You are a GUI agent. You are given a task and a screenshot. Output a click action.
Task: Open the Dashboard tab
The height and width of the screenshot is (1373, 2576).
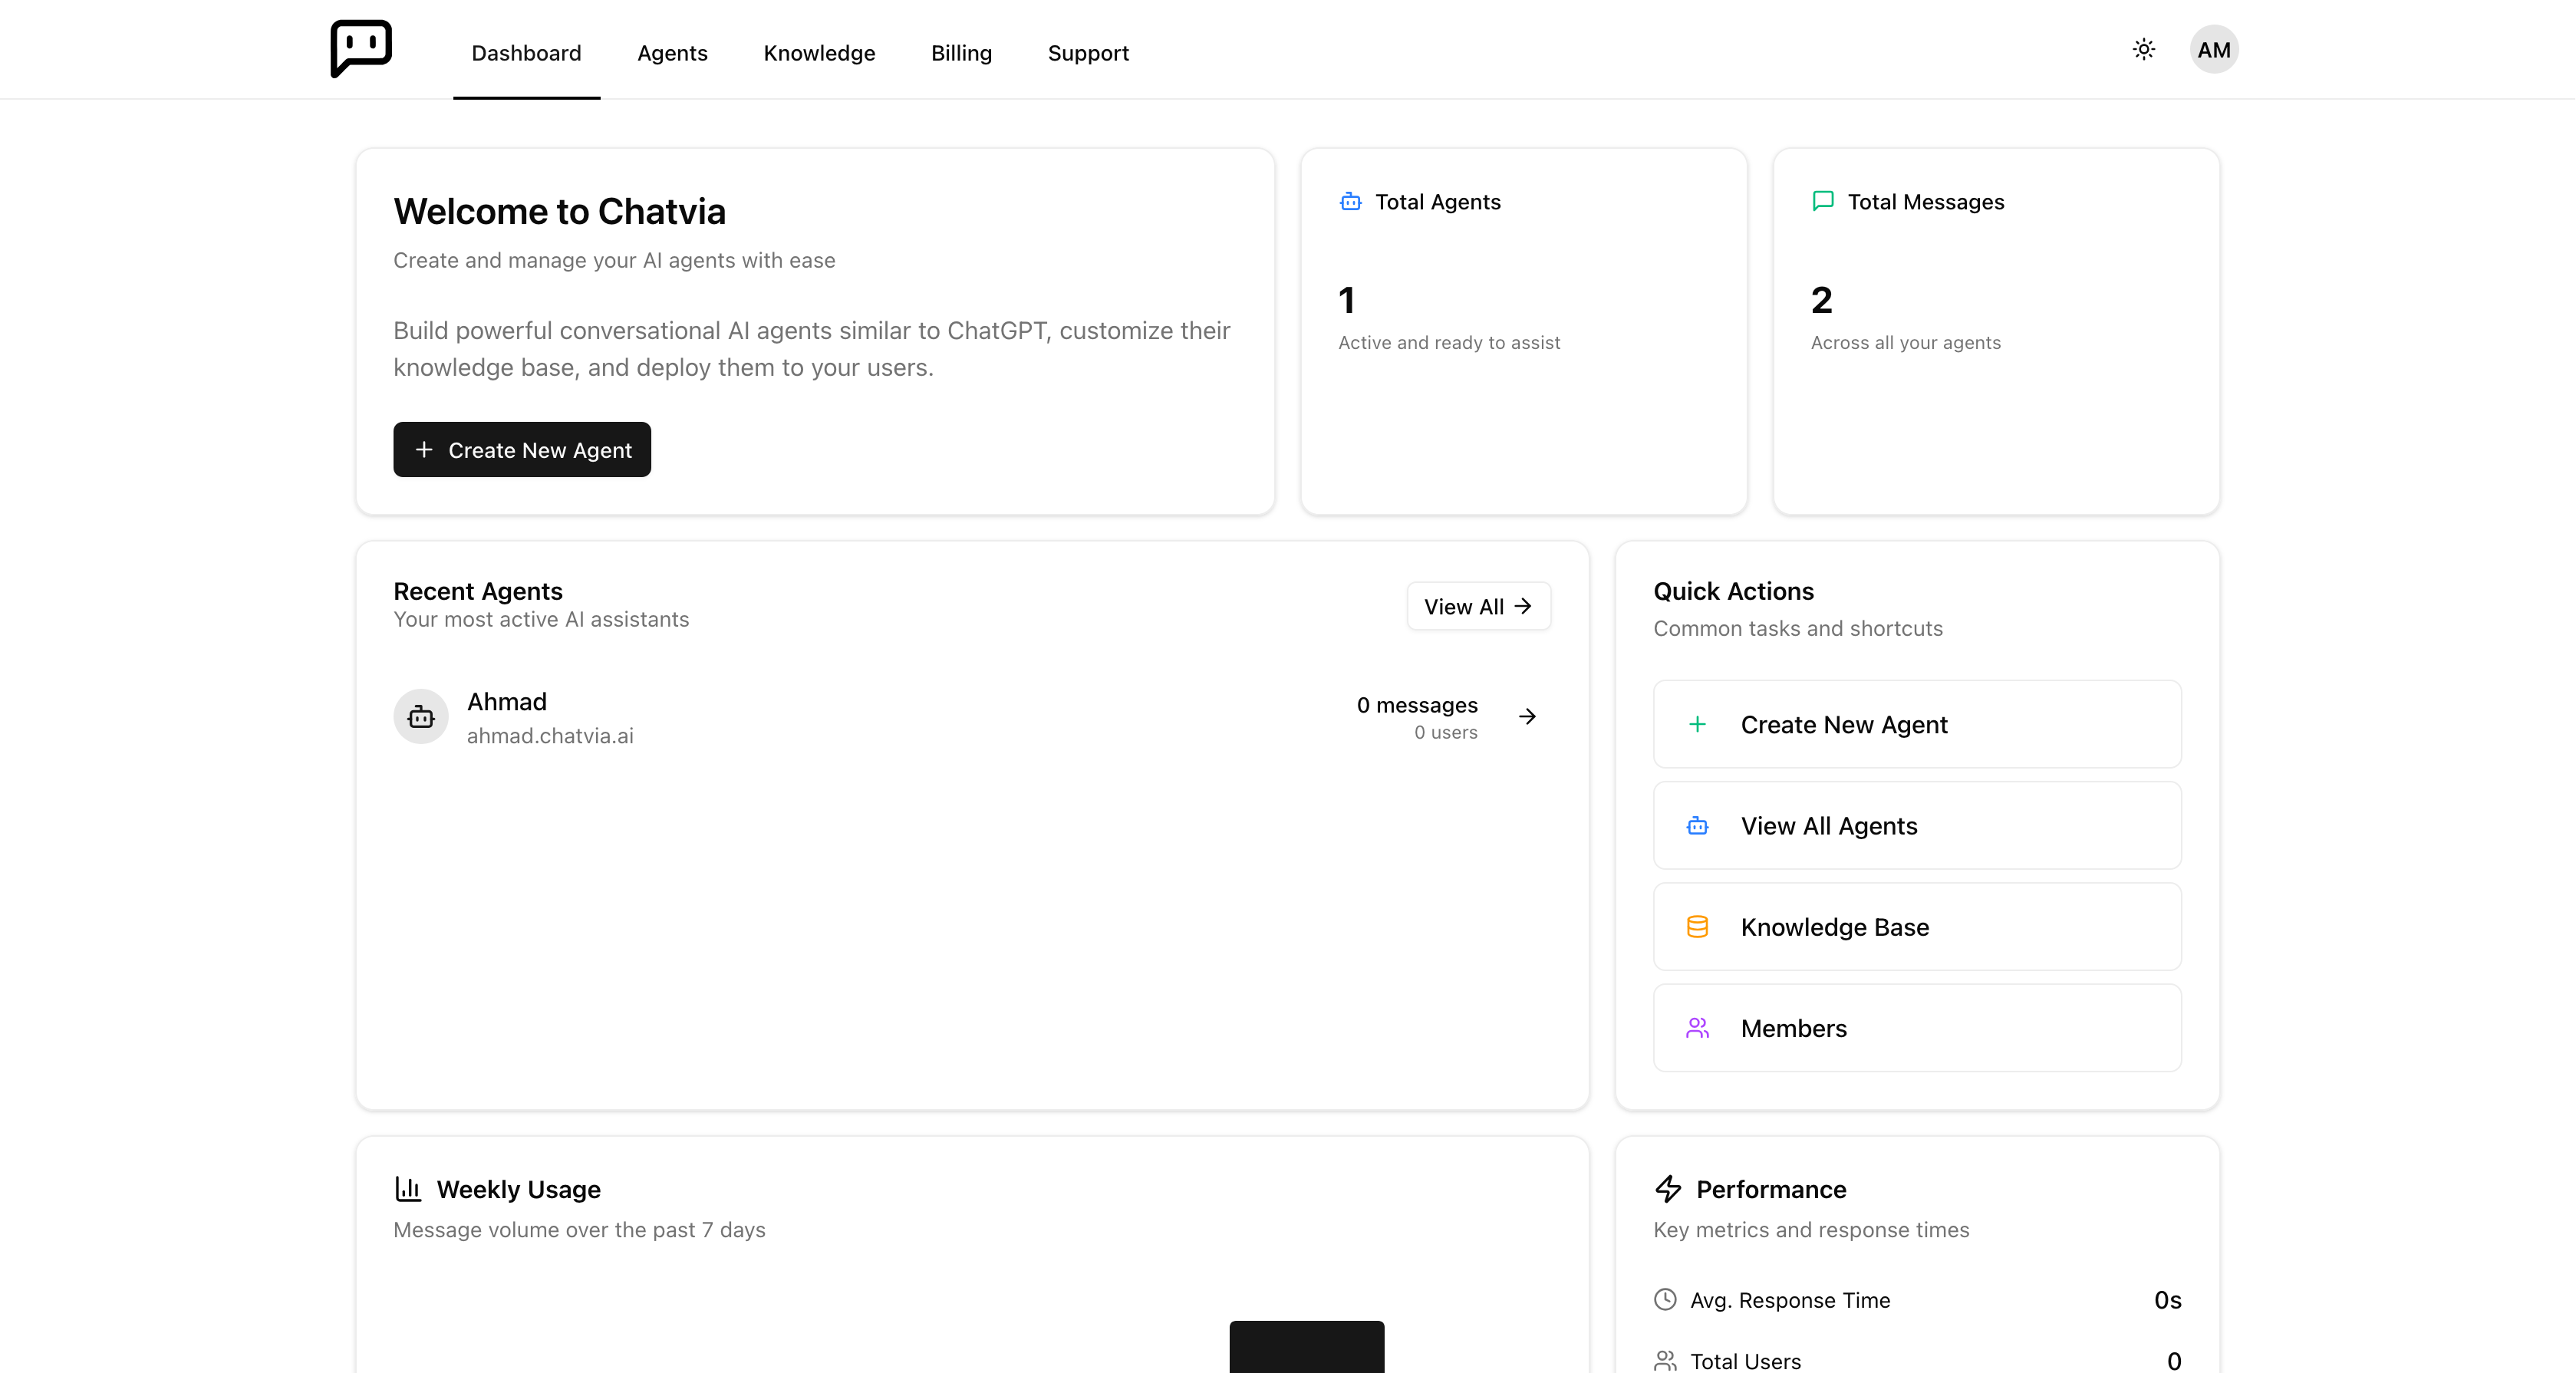coord(526,53)
